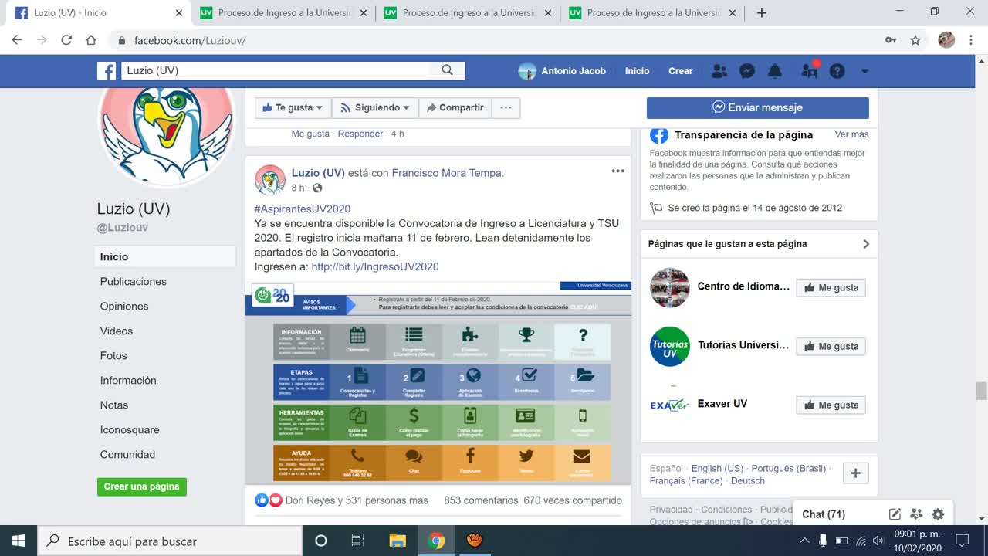Screen dimensions: 988x556
Task: Click the Chrome icon in taskbar
Action: tap(437, 541)
